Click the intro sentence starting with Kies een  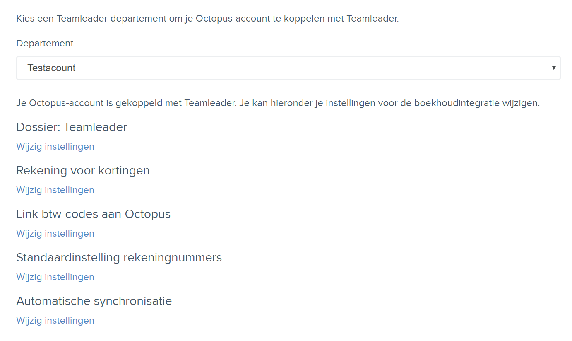pos(207,19)
